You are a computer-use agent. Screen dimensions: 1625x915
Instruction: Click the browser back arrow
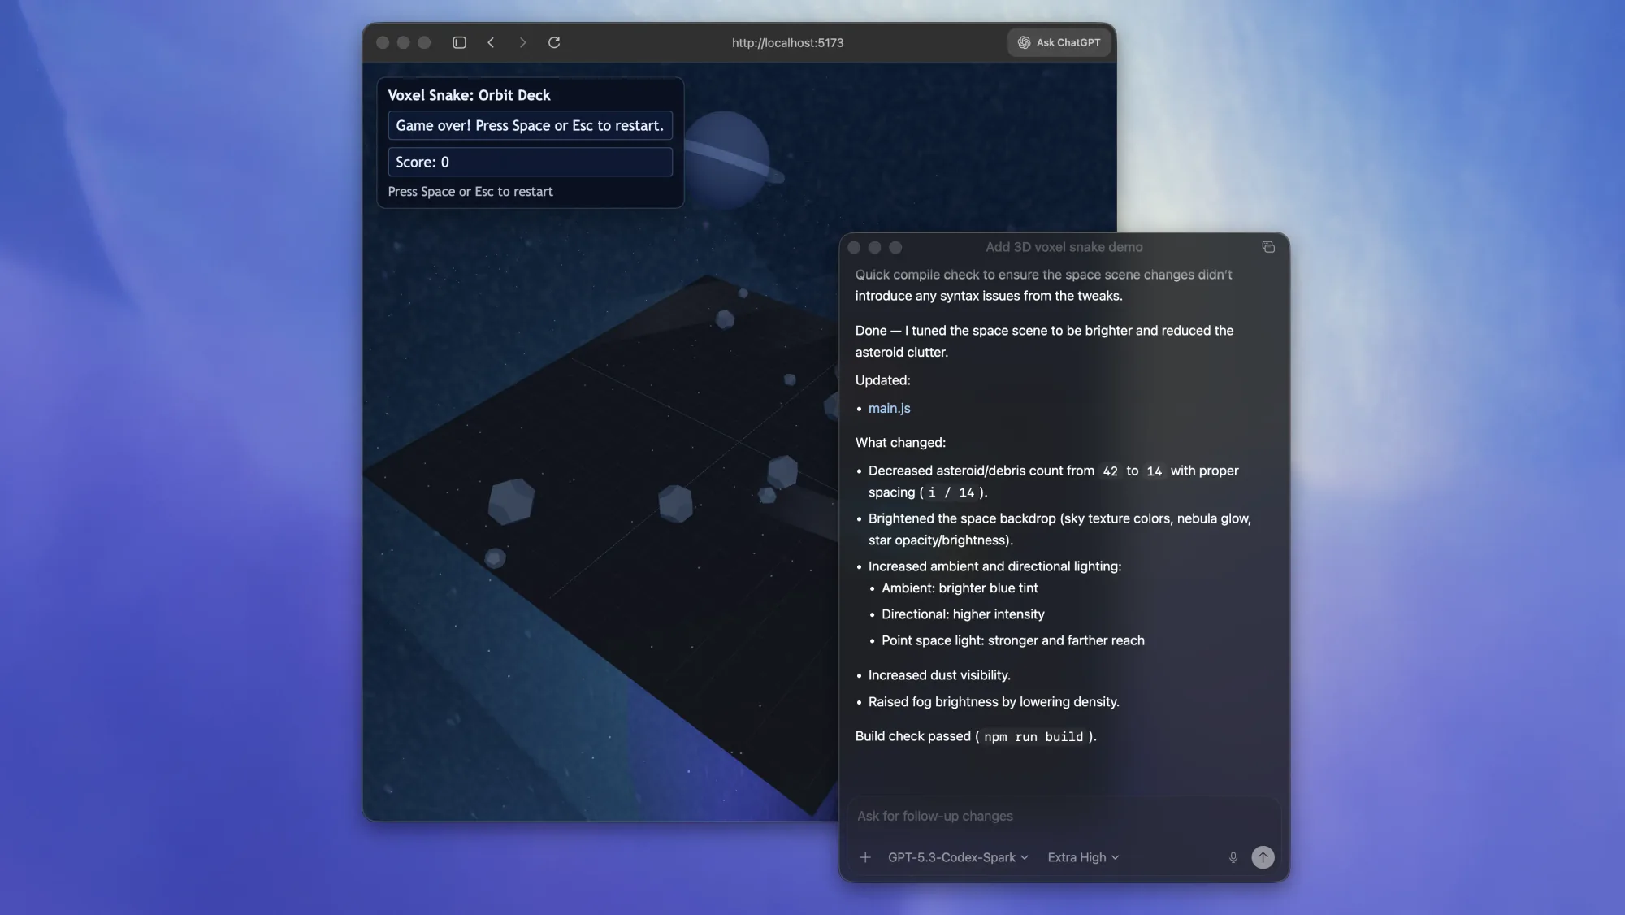[x=491, y=42]
